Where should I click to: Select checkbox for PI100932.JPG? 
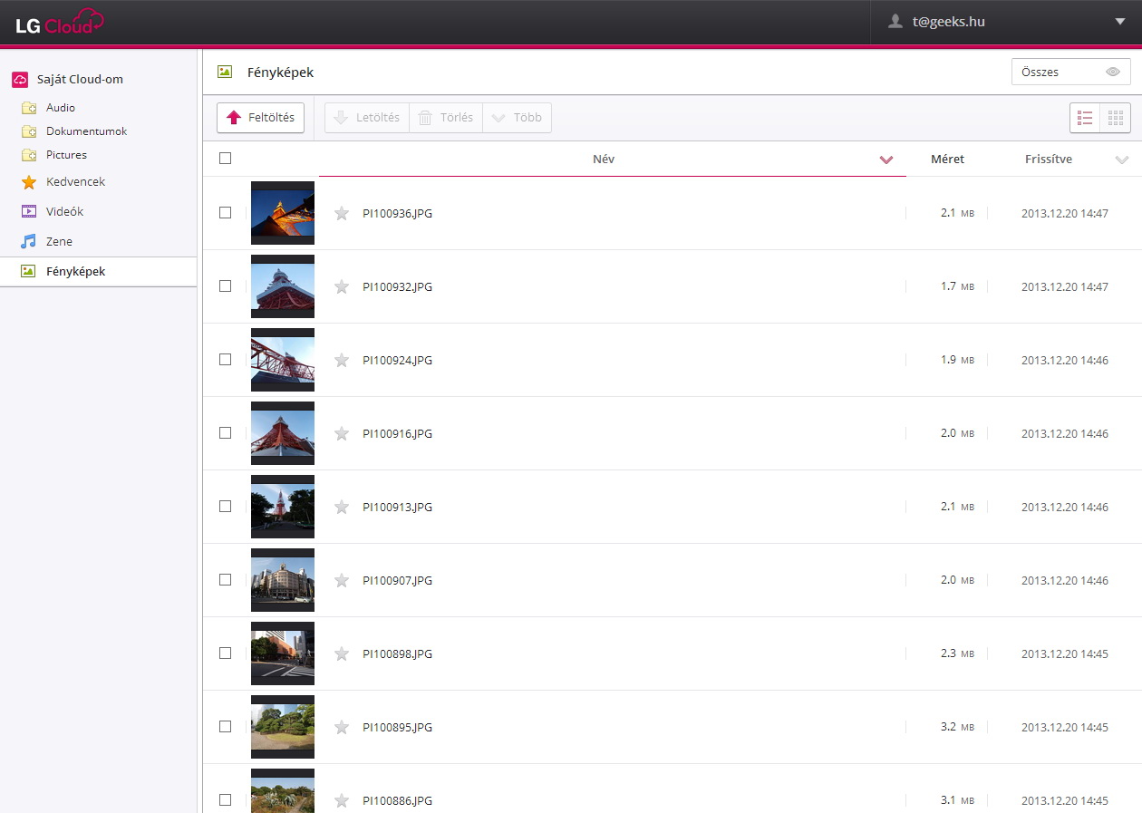click(x=225, y=286)
